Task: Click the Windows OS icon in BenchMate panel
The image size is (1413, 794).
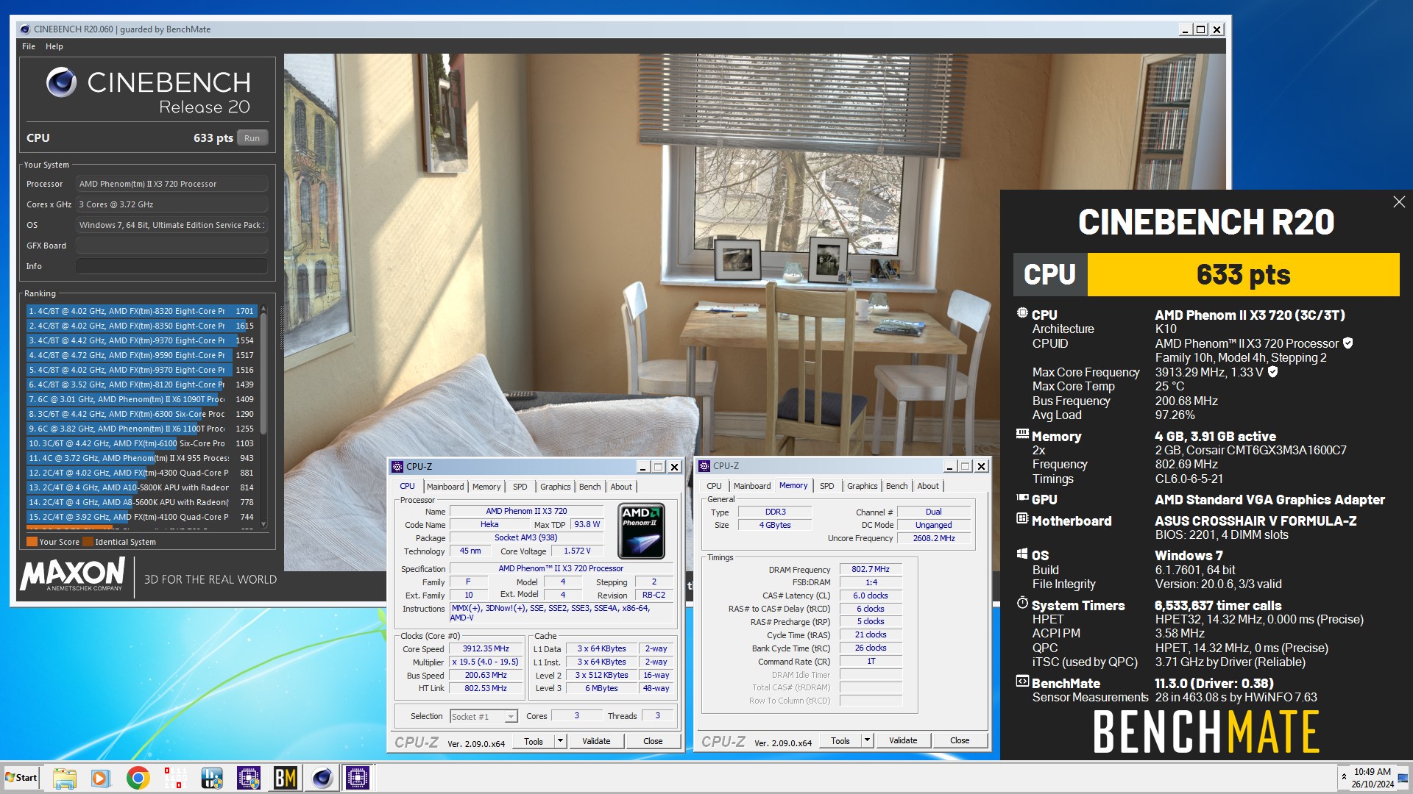Action: [x=1022, y=554]
